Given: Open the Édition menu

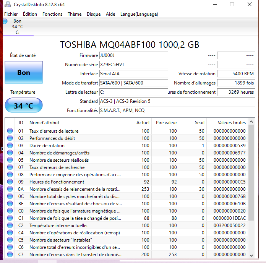Looking at the screenshot, I should 30,14.
